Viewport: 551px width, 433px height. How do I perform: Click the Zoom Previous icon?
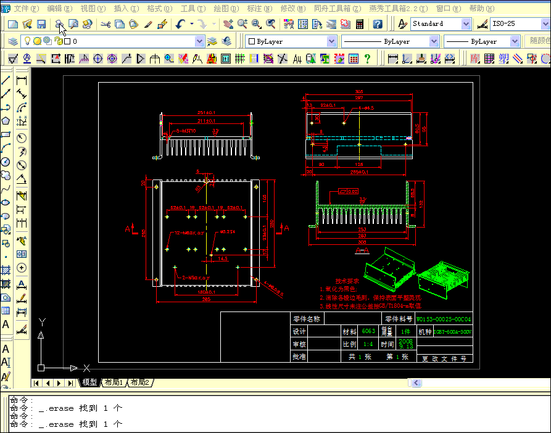[271, 24]
